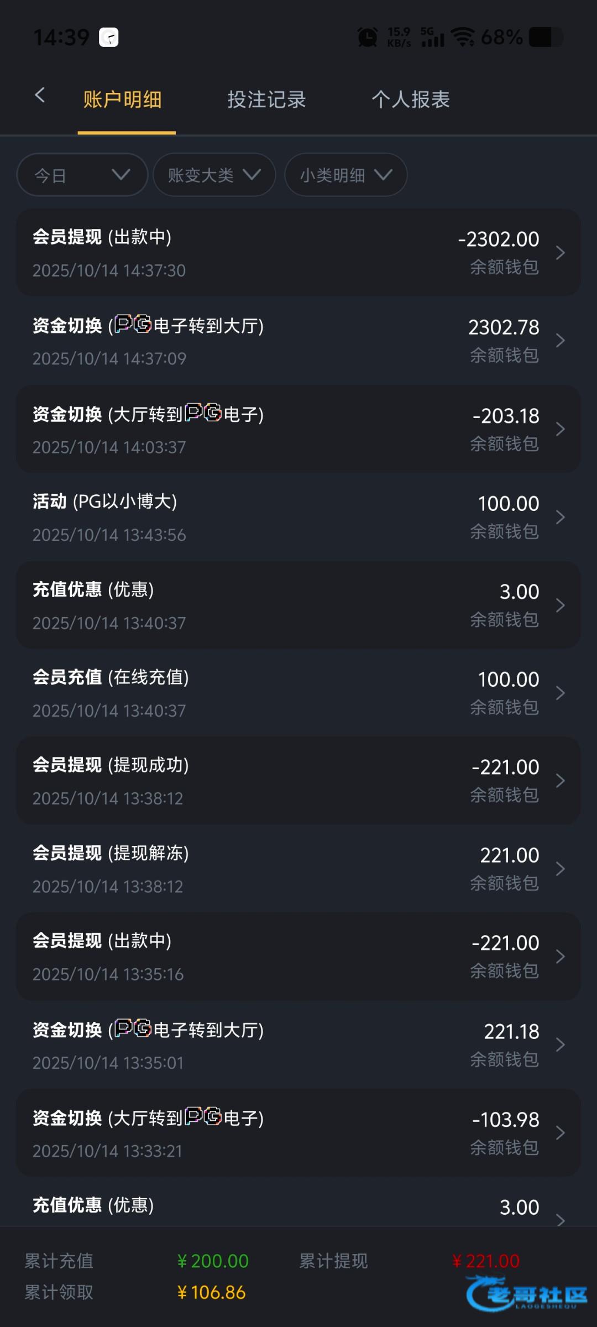The width and height of the screenshot is (597, 1327).
Task: Tap the back arrow icon
Action: click(x=40, y=95)
